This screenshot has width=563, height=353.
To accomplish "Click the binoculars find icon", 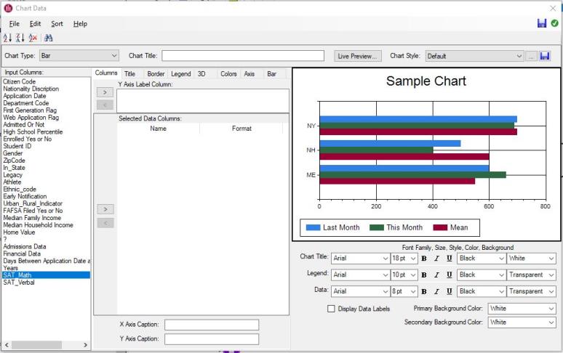I will [x=48, y=38].
